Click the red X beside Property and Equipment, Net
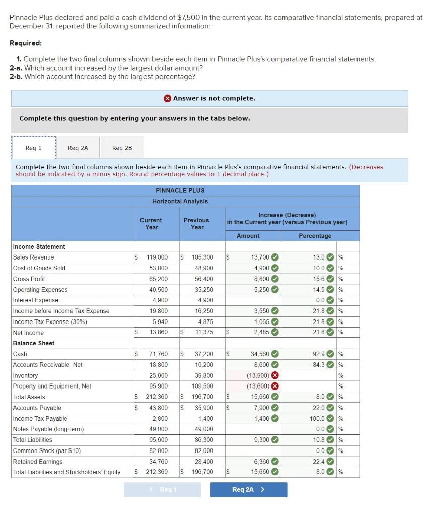 pos(274,385)
